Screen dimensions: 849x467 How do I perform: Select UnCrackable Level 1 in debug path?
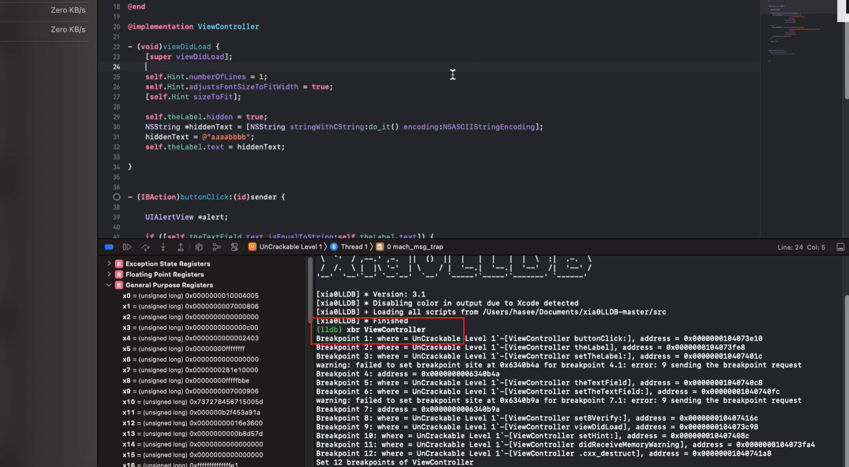tap(291, 247)
